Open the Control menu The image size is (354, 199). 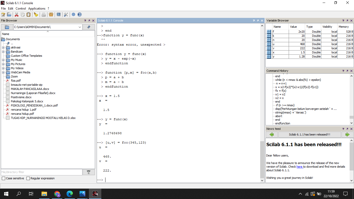coord(21,9)
